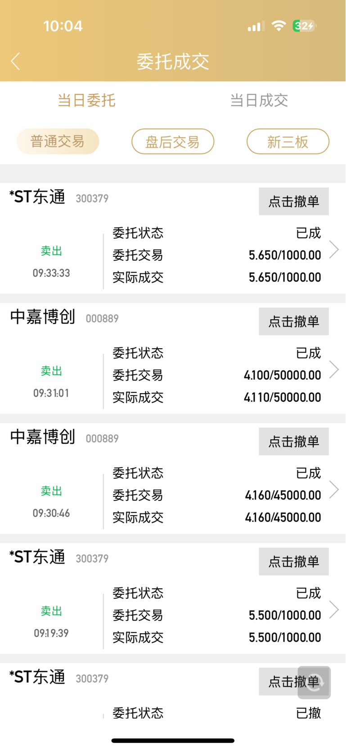Select the 当日委托 tab
Viewport: 346px width, 750px height.
coord(86,100)
